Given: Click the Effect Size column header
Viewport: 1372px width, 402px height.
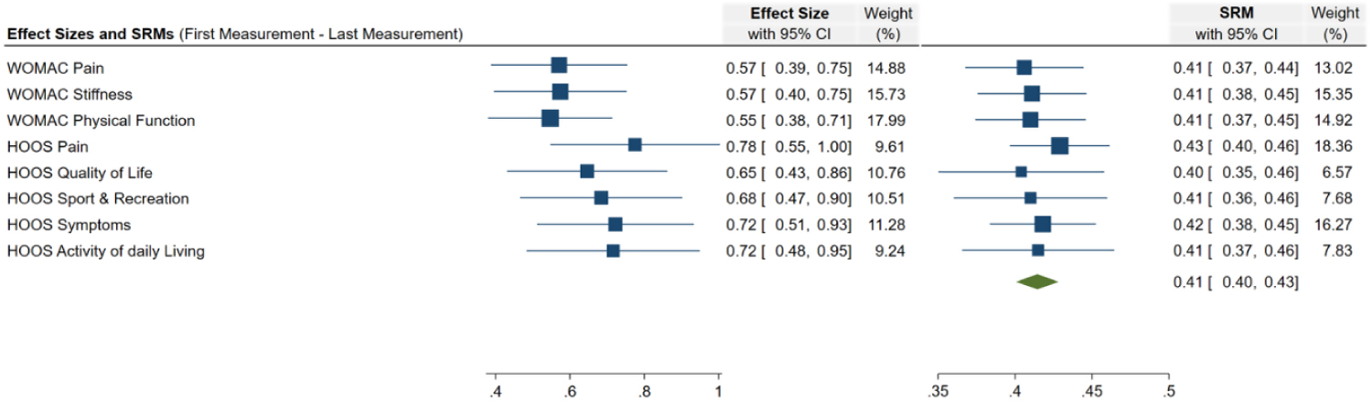Looking at the screenshot, I should [x=789, y=14].
